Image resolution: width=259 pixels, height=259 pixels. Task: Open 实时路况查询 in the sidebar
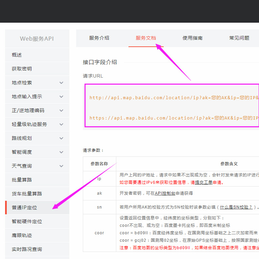[x=37, y=250]
